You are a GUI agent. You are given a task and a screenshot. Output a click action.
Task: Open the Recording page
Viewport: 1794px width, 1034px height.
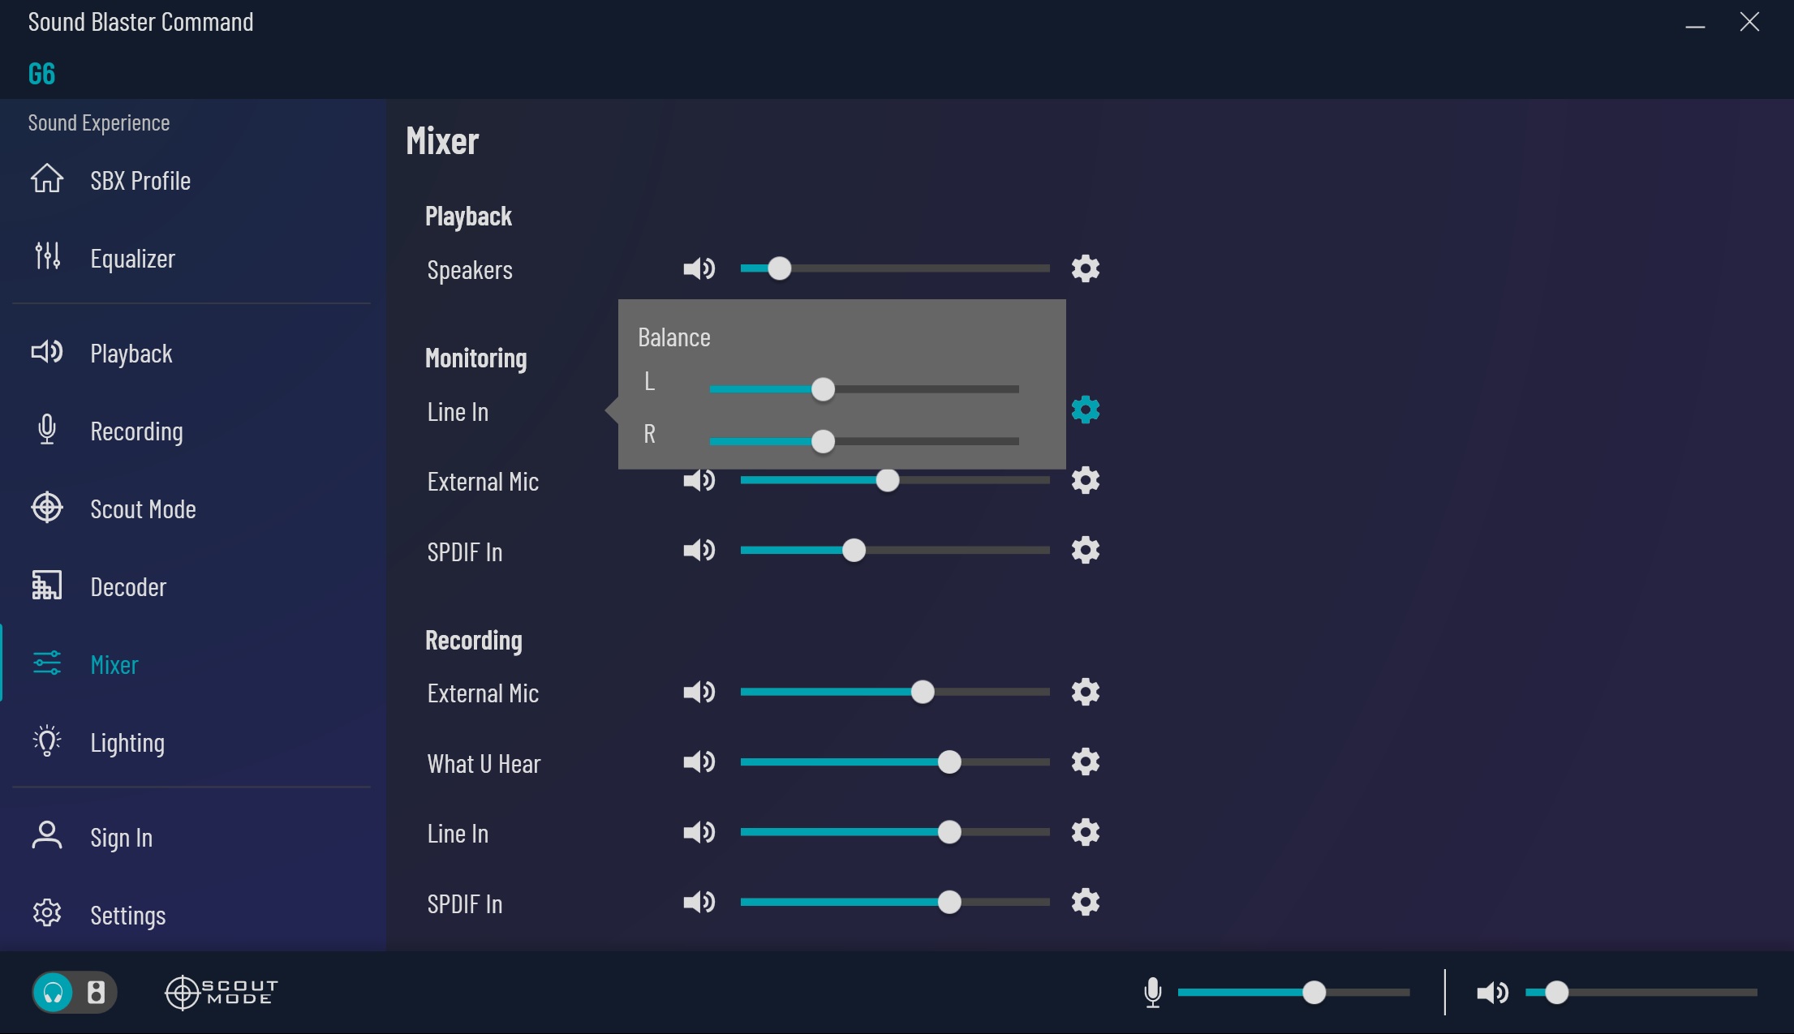(x=136, y=431)
